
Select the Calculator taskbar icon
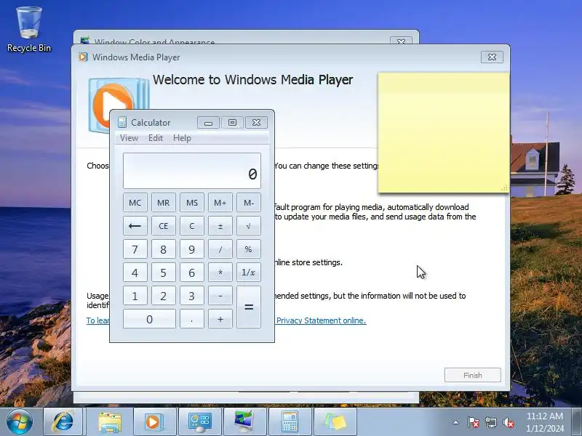coord(290,422)
